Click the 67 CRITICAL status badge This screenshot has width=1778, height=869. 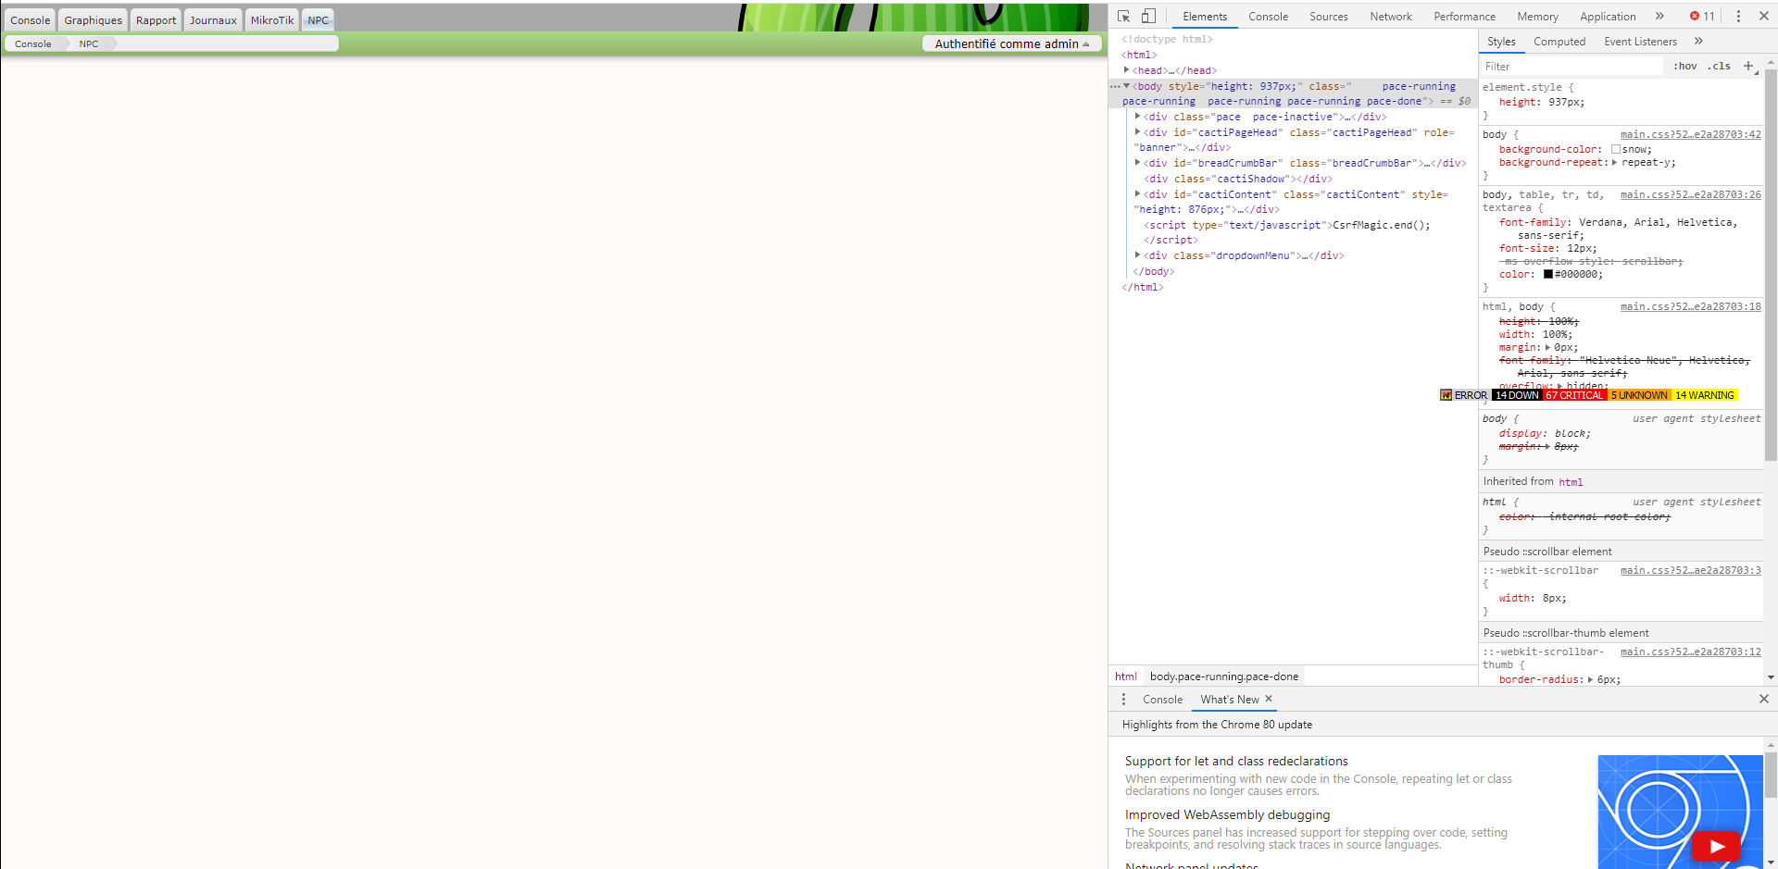1574,395
